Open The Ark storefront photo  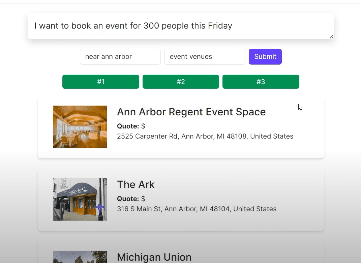pos(80,199)
